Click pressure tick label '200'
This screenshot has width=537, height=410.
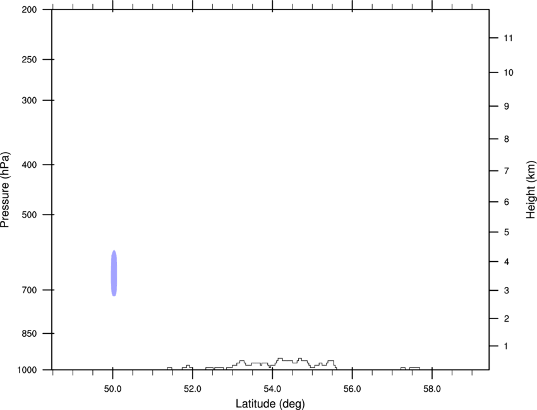29,10
